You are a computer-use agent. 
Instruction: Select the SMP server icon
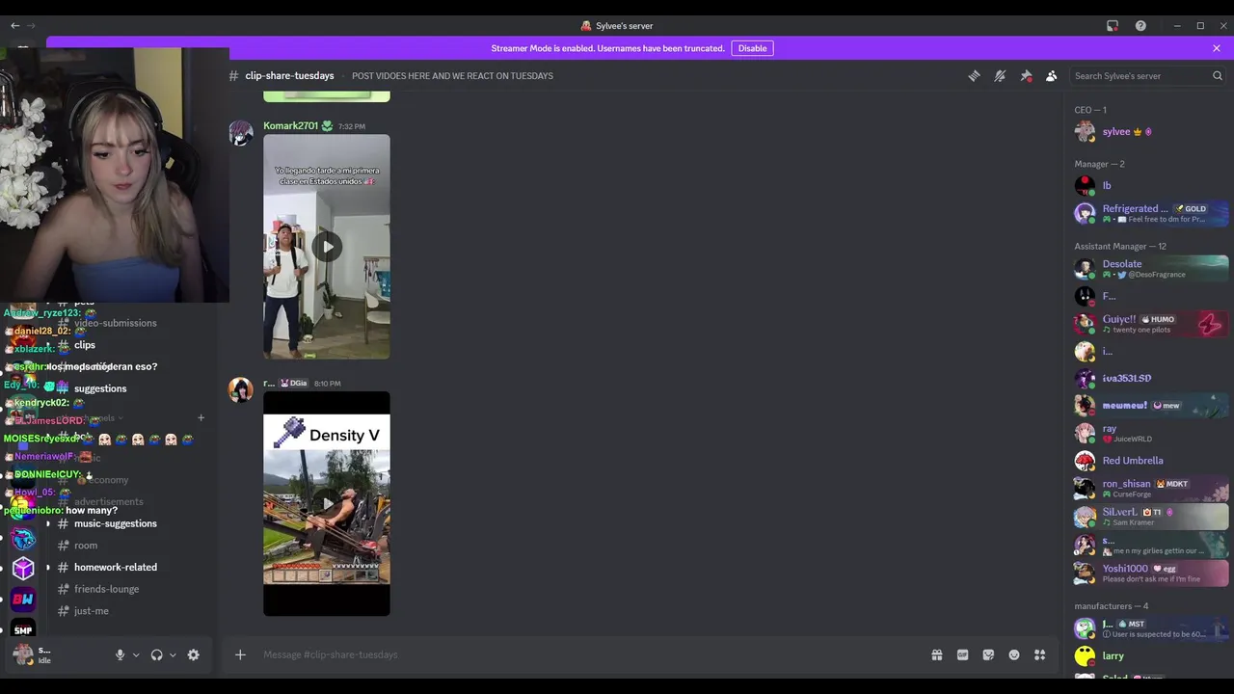pyautogui.click(x=23, y=628)
